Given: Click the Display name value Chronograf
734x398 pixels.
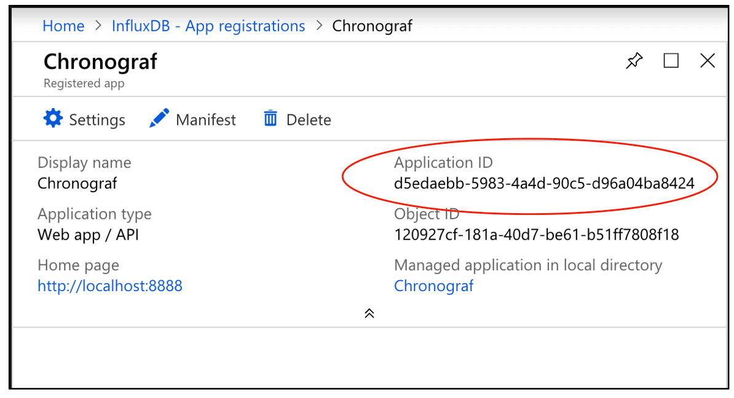Looking at the screenshot, I should coord(77,183).
